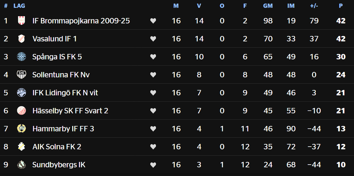The width and height of the screenshot is (354, 176).
Task: Click the IFK Lidingö FK club logo
Action: pos(21,92)
